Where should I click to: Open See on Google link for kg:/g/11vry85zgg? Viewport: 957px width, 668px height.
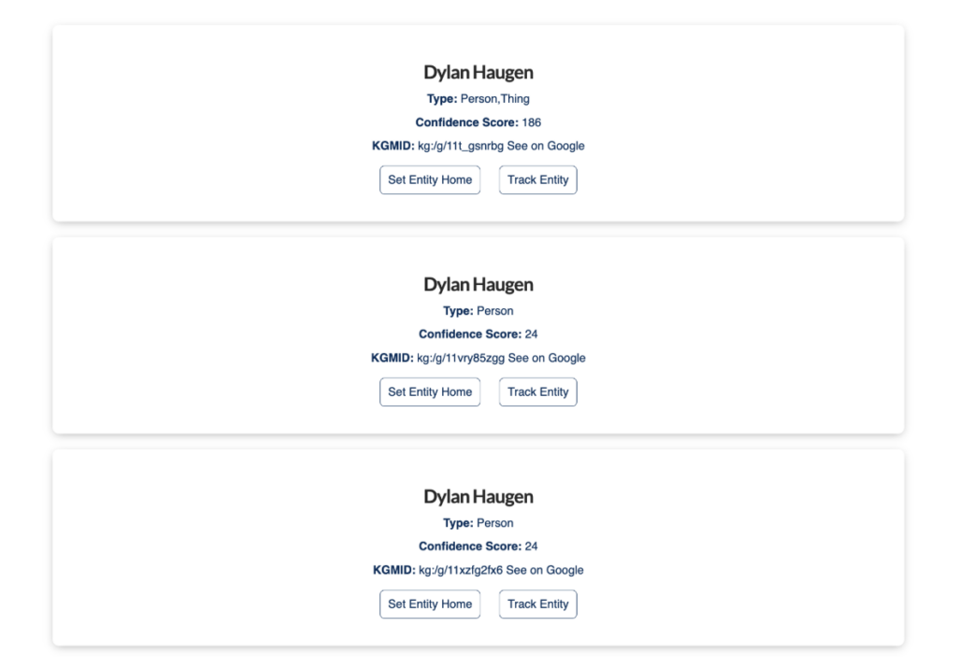[547, 358]
